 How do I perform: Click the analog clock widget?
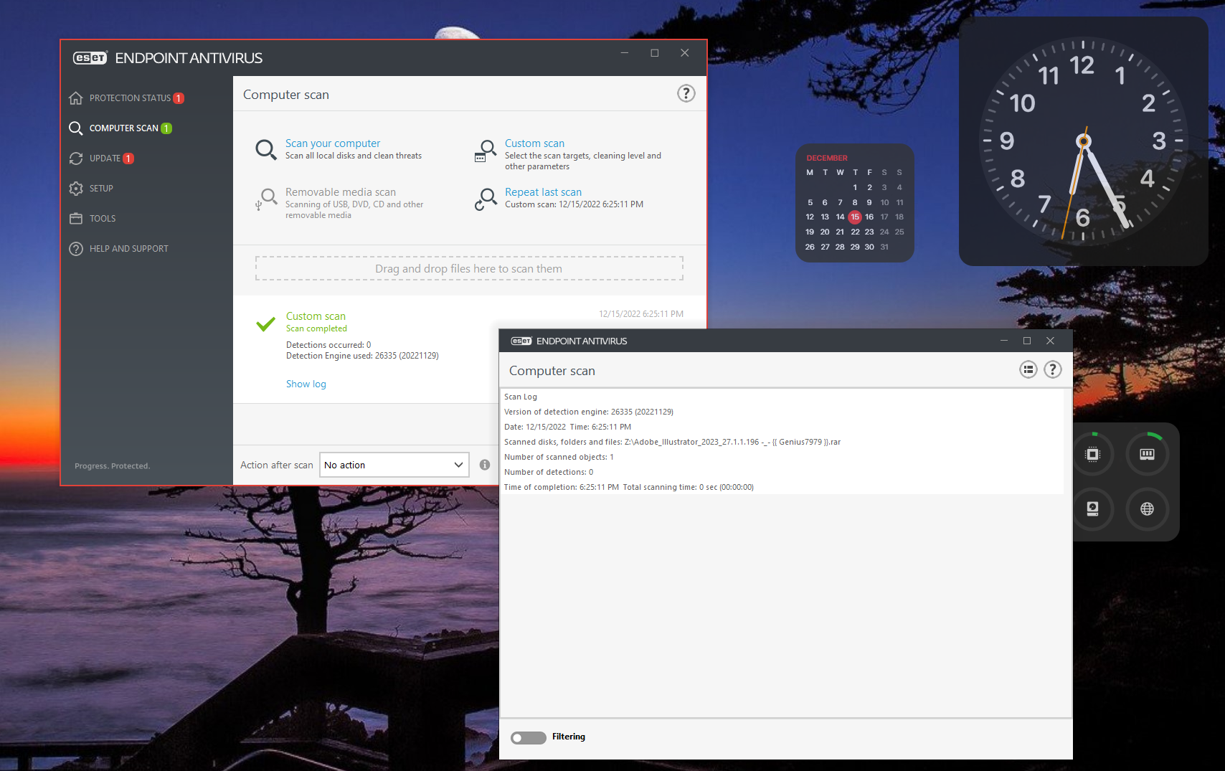[1083, 141]
